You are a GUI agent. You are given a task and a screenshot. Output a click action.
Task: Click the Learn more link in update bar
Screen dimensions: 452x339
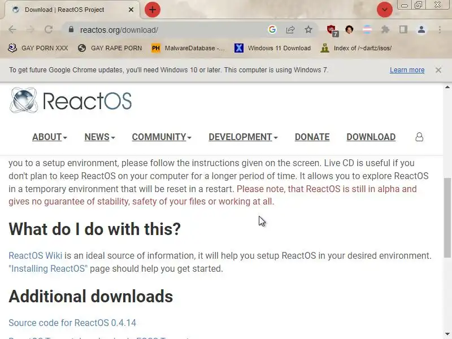(407, 70)
